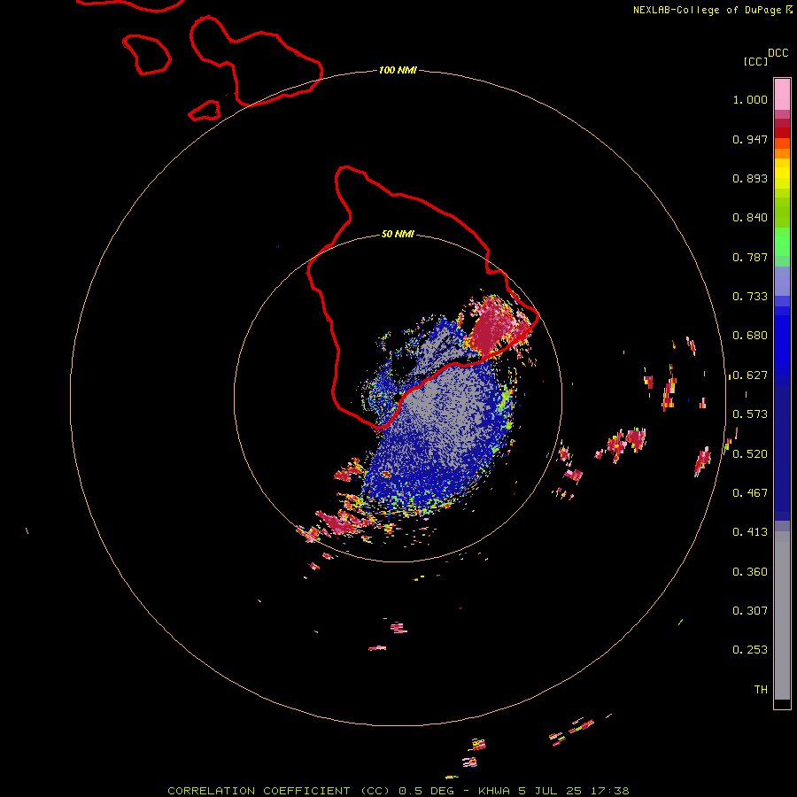Click the 0.413 scale value
Screen dimensions: 797x797
pos(750,532)
